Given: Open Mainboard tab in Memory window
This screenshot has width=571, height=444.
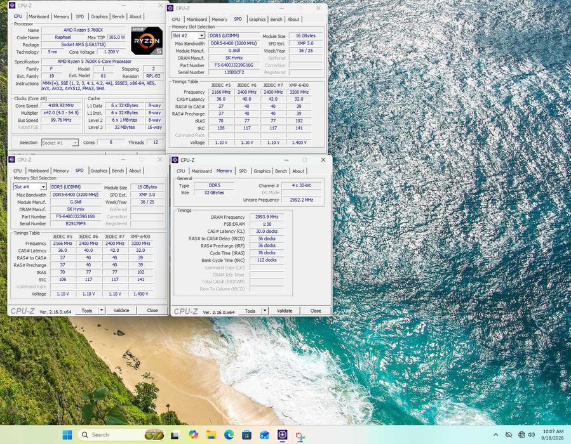Looking at the screenshot, I should [x=201, y=171].
